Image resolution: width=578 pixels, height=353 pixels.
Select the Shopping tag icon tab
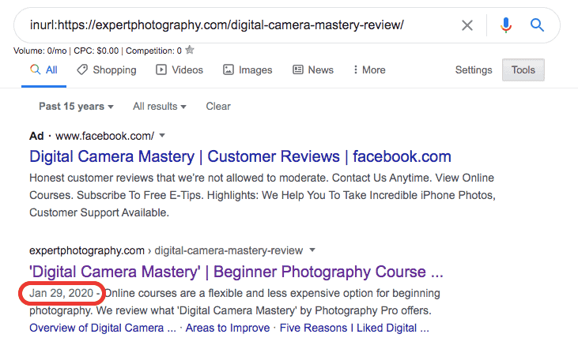(x=107, y=70)
